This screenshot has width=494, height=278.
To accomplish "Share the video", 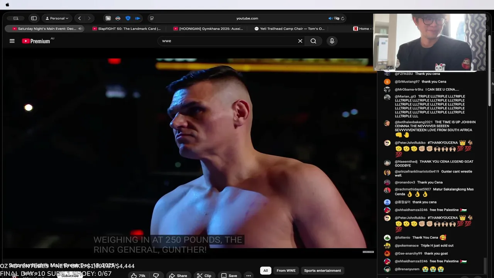I will coord(178,275).
